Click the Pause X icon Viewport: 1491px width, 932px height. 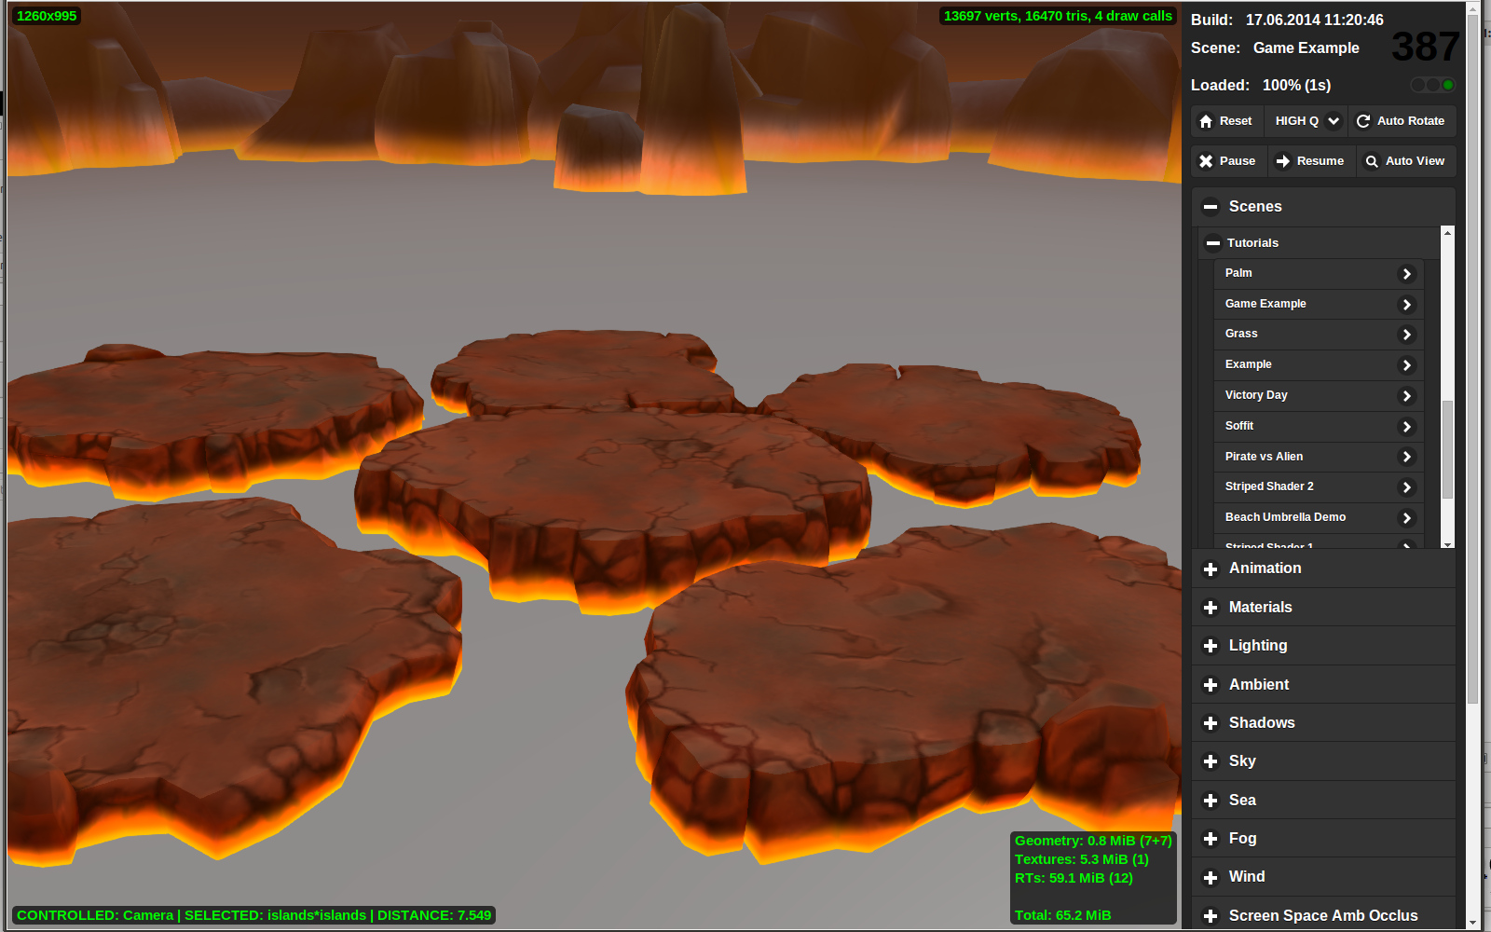tap(1206, 161)
